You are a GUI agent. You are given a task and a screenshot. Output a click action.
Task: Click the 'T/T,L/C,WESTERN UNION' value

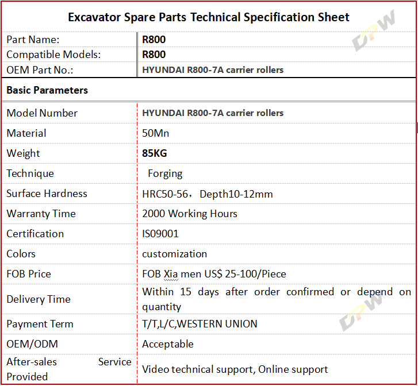coord(200,324)
